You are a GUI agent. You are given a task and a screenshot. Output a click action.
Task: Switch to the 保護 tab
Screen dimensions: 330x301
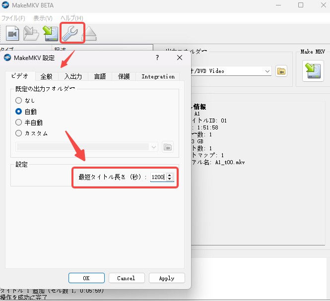124,76
